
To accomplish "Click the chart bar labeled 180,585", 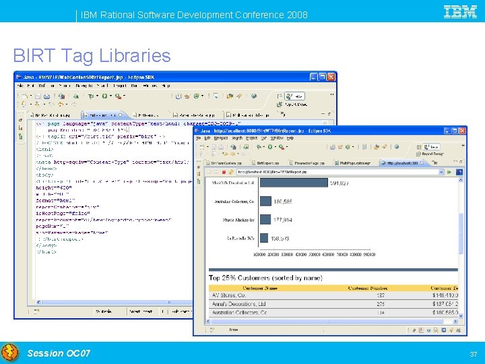I will point(265,201).
